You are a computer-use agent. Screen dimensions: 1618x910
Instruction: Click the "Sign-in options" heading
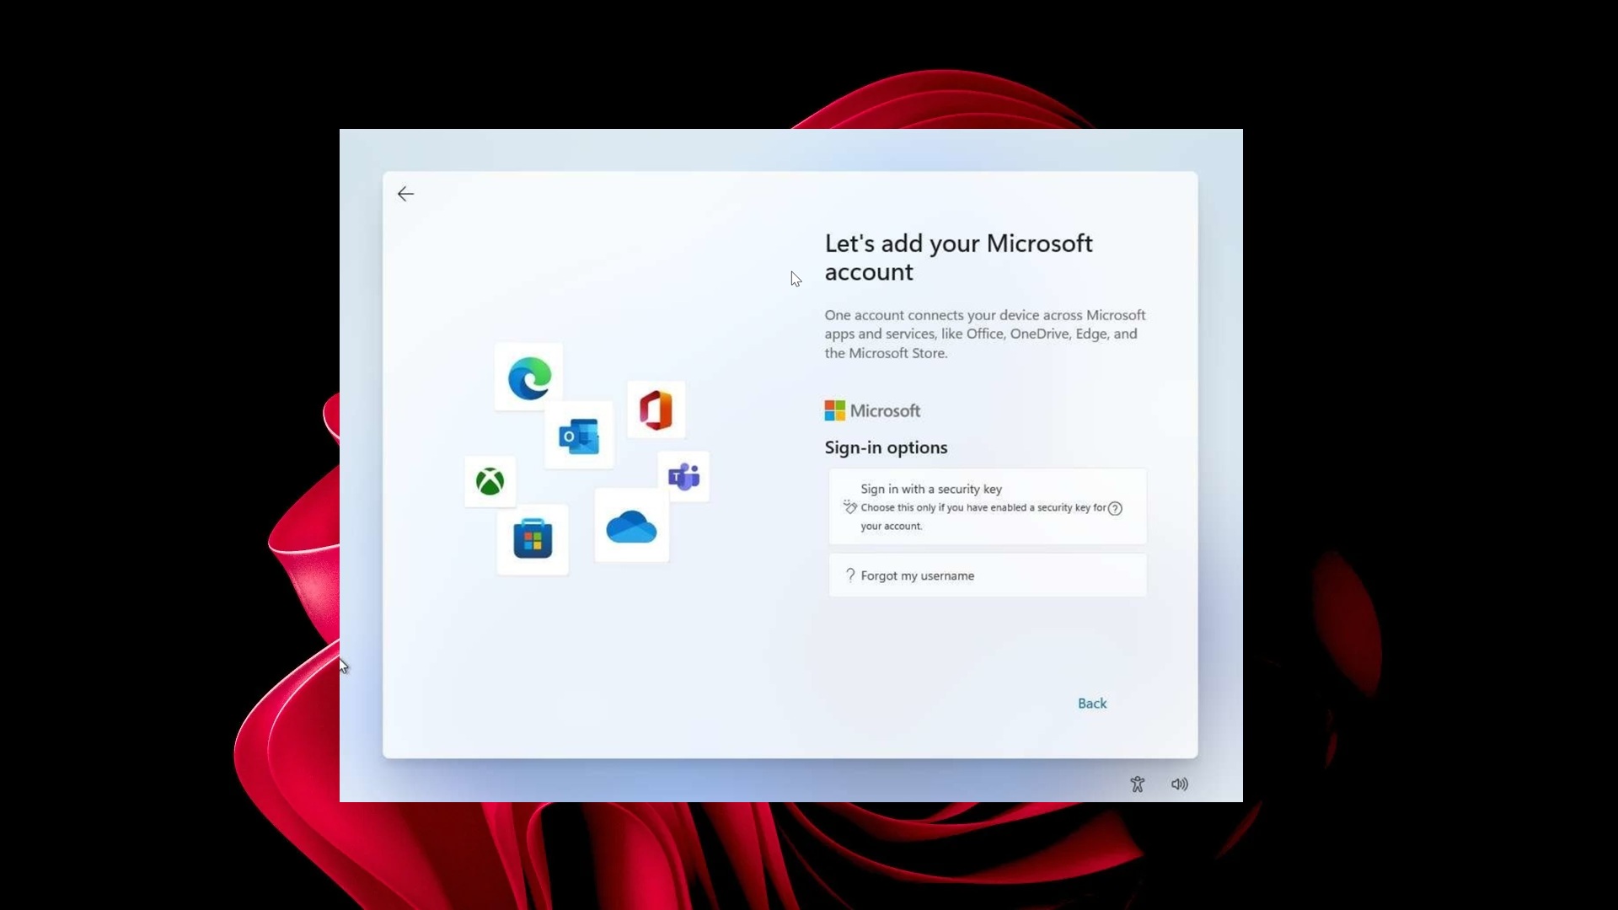click(x=886, y=447)
